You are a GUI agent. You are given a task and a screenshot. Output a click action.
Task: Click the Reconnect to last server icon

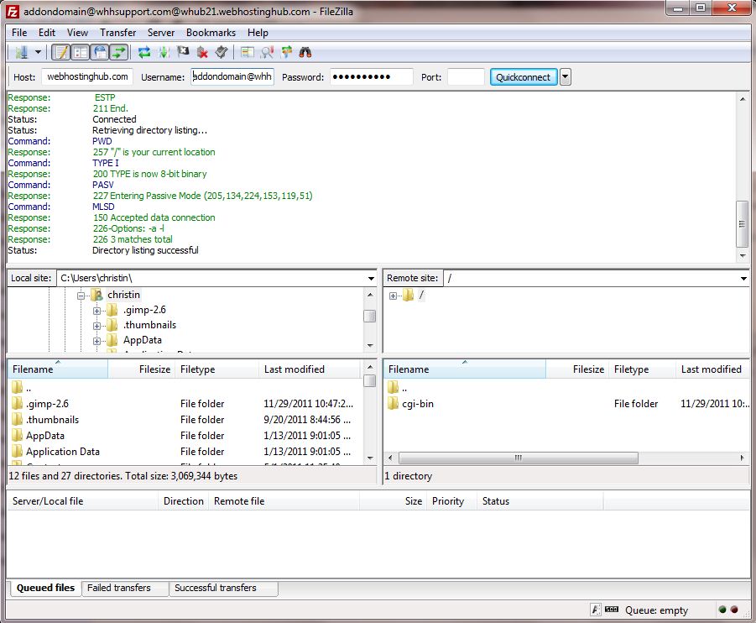(221, 52)
